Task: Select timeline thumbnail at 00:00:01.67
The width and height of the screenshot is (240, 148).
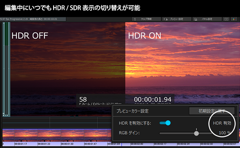Action: [x=96, y=136]
